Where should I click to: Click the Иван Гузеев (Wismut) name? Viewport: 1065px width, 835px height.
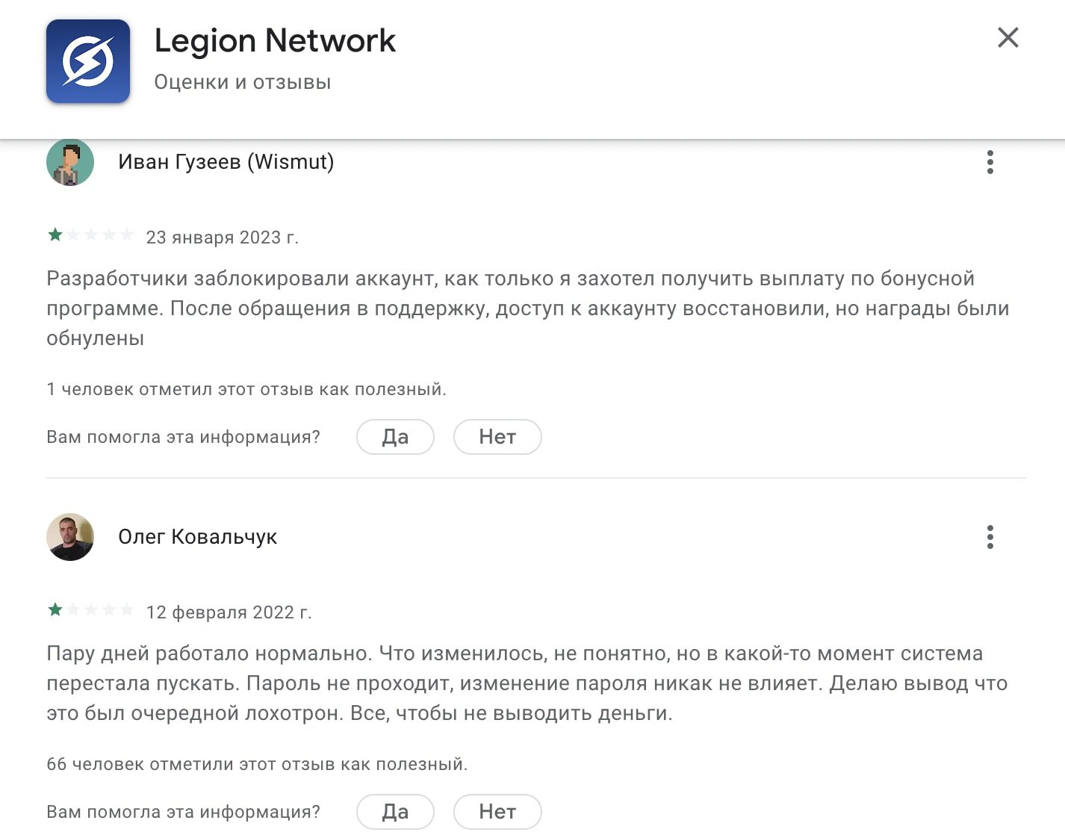[x=226, y=162]
